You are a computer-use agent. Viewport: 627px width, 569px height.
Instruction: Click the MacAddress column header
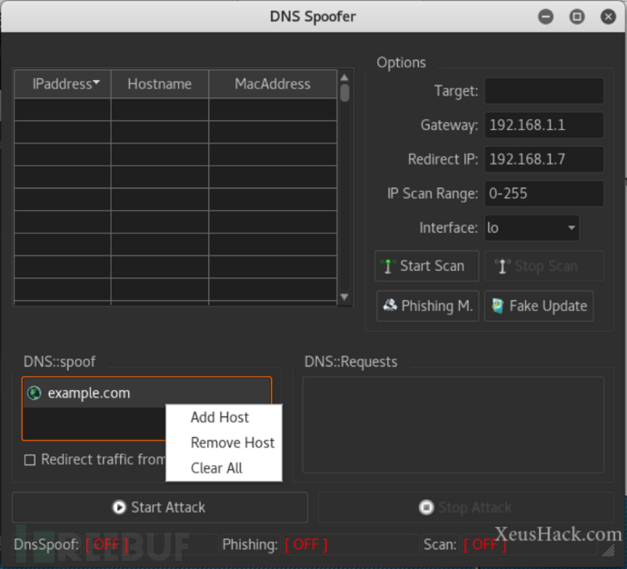tap(273, 84)
